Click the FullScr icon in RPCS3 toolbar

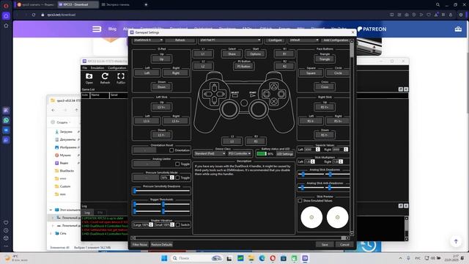(x=121, y=78)
